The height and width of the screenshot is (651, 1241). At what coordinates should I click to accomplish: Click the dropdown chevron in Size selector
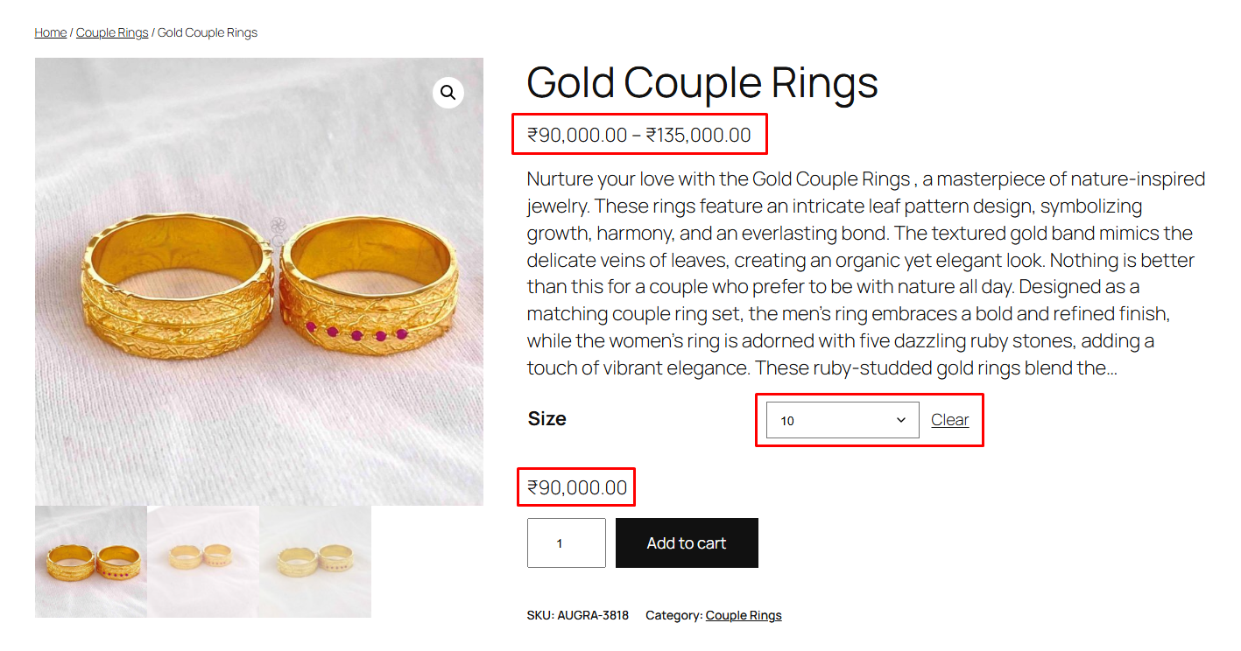click(900, 420)
